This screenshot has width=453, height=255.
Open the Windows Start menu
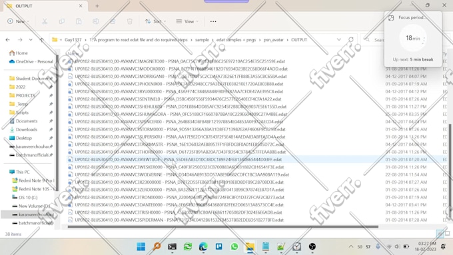pos(141,246)
